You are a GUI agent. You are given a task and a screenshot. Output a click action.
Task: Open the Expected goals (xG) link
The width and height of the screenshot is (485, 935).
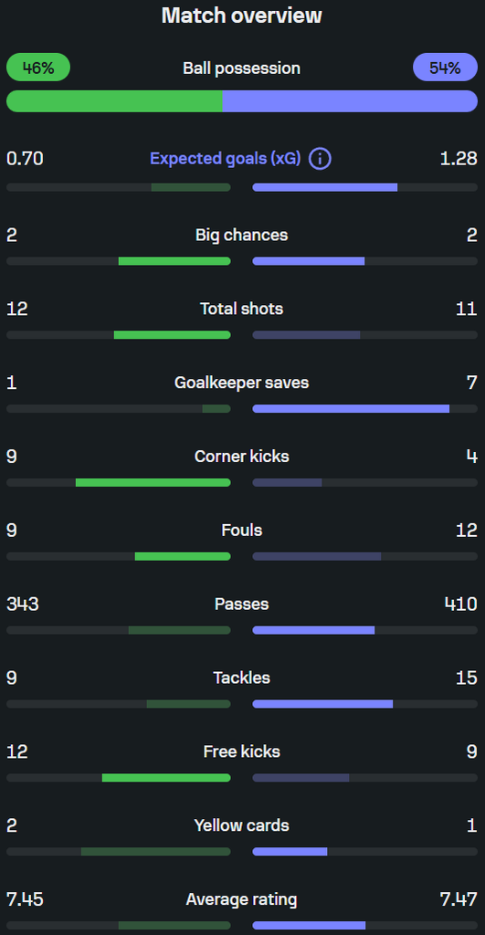coord(226,159)
